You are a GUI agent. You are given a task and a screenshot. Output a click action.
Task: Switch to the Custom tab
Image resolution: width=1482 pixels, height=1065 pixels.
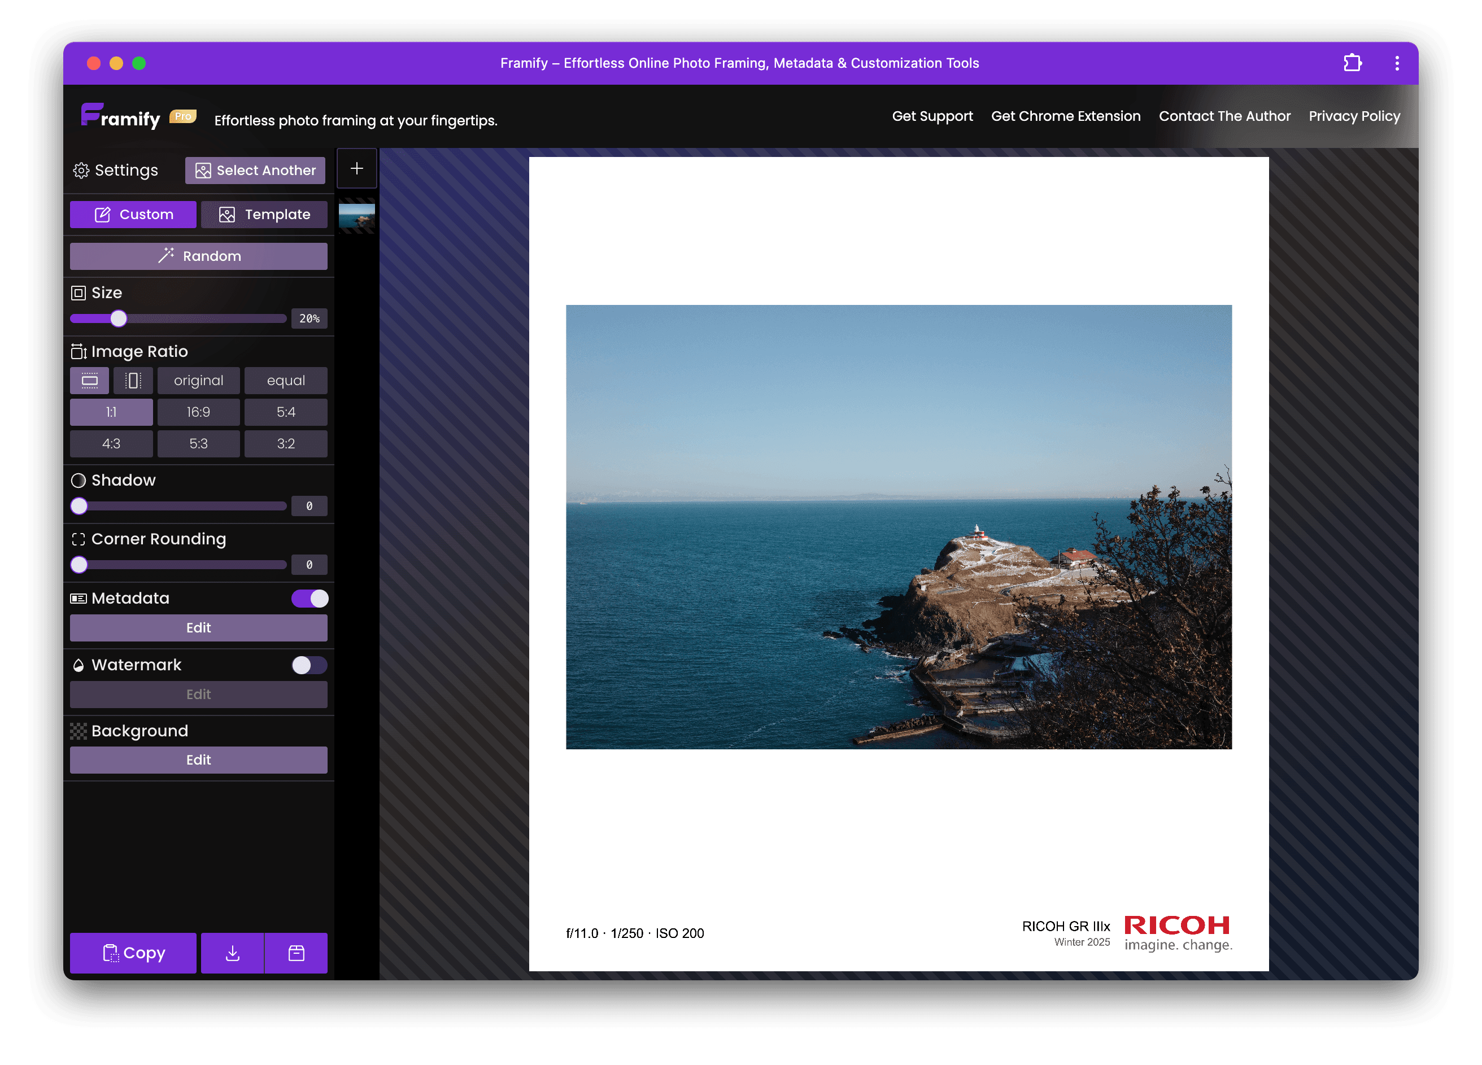tap(133, 215)
